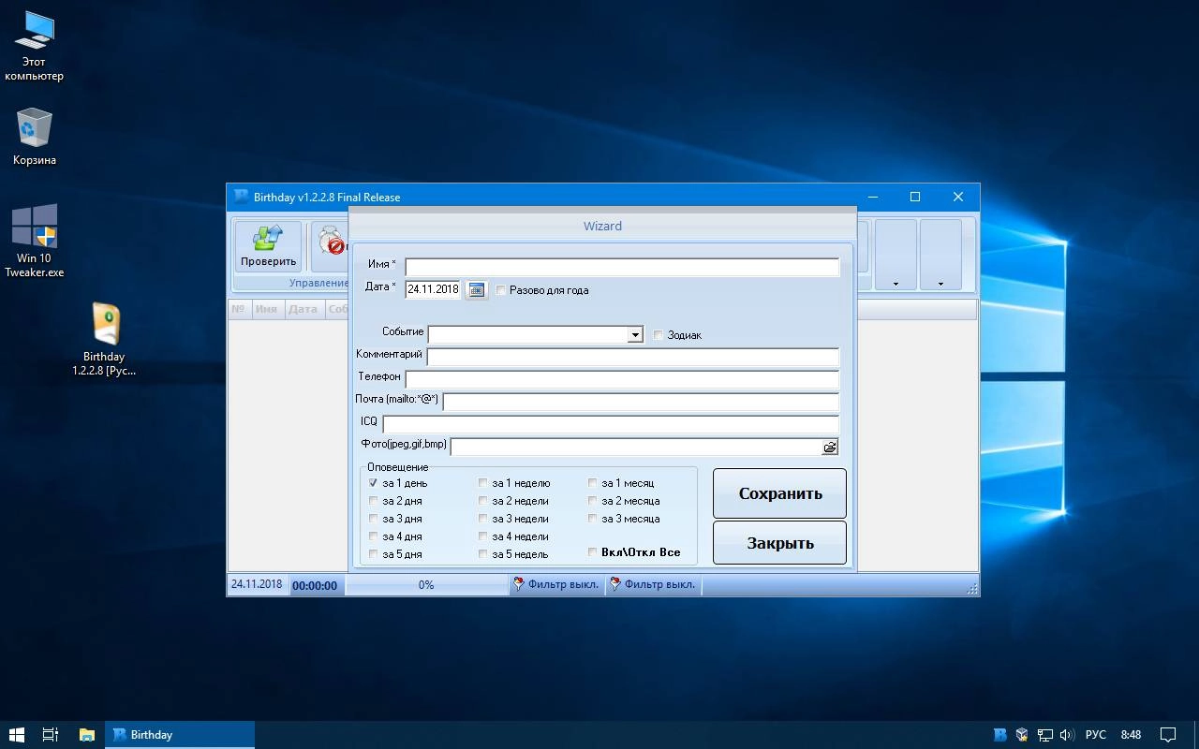The height and width of the screenshot is (749, 1199).
Task: Check the за 5 дней notification
Action: [x=374, y=554]
